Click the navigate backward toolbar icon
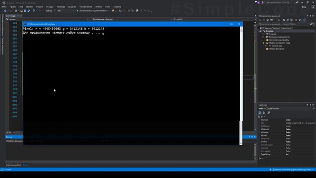Viewport: 316px width, 178px height. point(5,11)
